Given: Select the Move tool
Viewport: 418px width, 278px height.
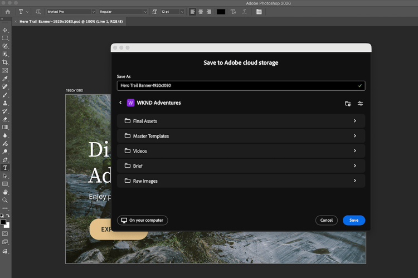Looking at the screenshot, I should (x=5, y=30).
